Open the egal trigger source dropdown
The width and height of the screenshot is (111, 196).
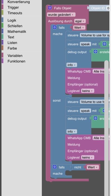[80, 21]
